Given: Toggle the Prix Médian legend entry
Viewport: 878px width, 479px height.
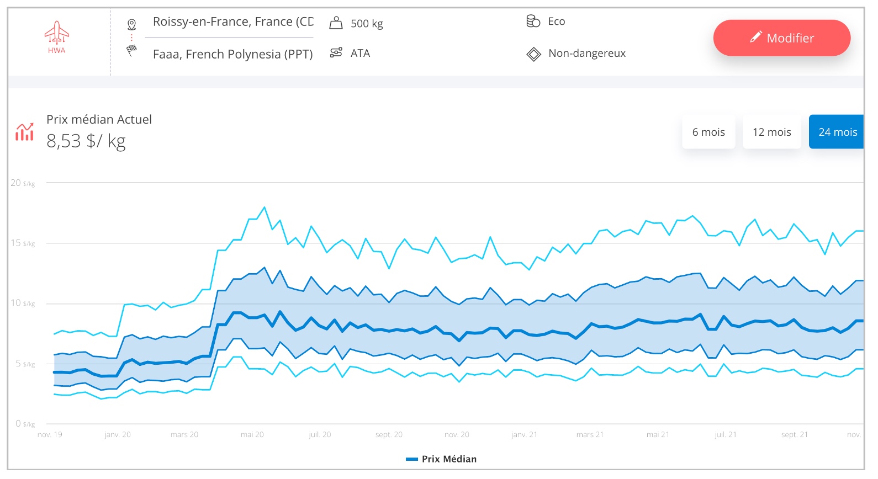Looking at the screenshot, I should click(441, 459).
